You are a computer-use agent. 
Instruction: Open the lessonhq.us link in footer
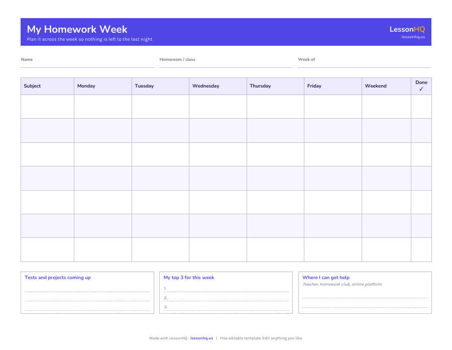[x=201, y=338]
